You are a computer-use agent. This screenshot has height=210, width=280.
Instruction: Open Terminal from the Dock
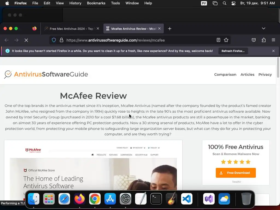[156, 199]
